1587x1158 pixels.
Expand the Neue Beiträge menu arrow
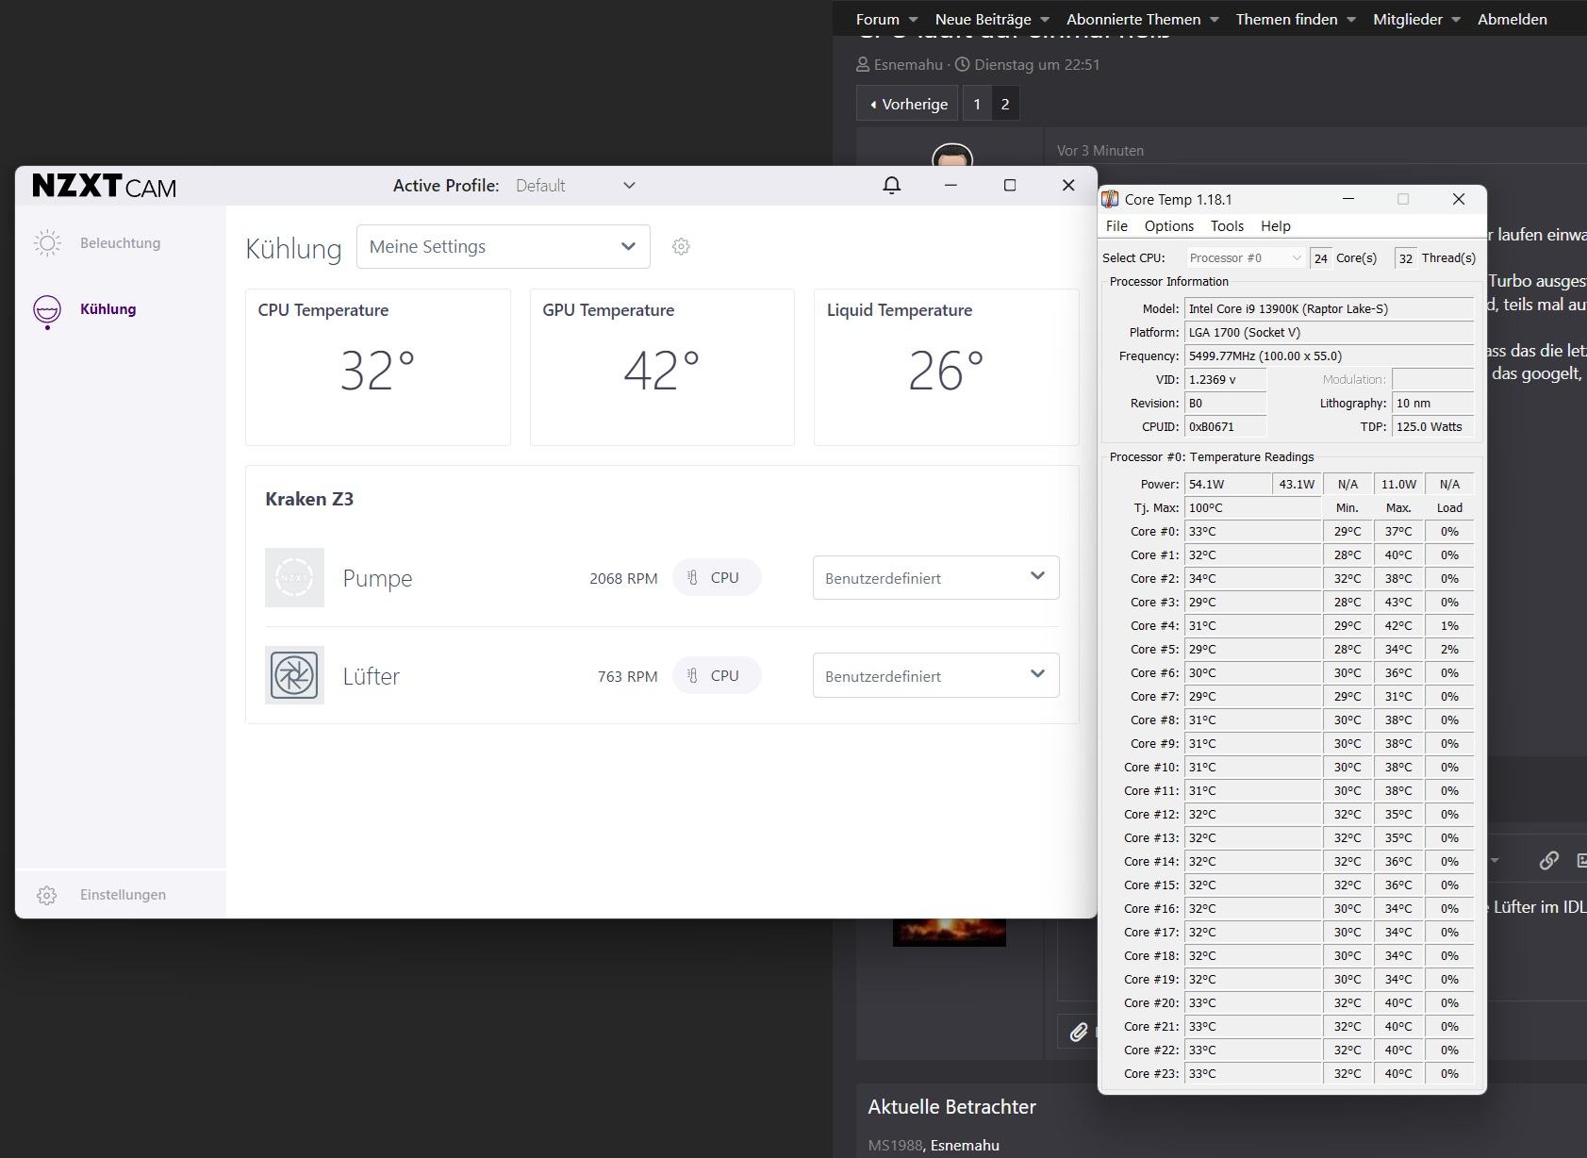1045,20
